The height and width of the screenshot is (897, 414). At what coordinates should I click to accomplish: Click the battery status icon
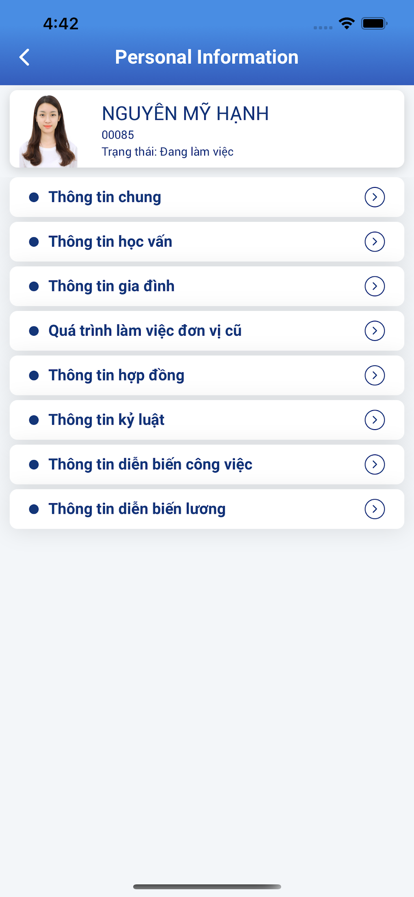[374, 24]
